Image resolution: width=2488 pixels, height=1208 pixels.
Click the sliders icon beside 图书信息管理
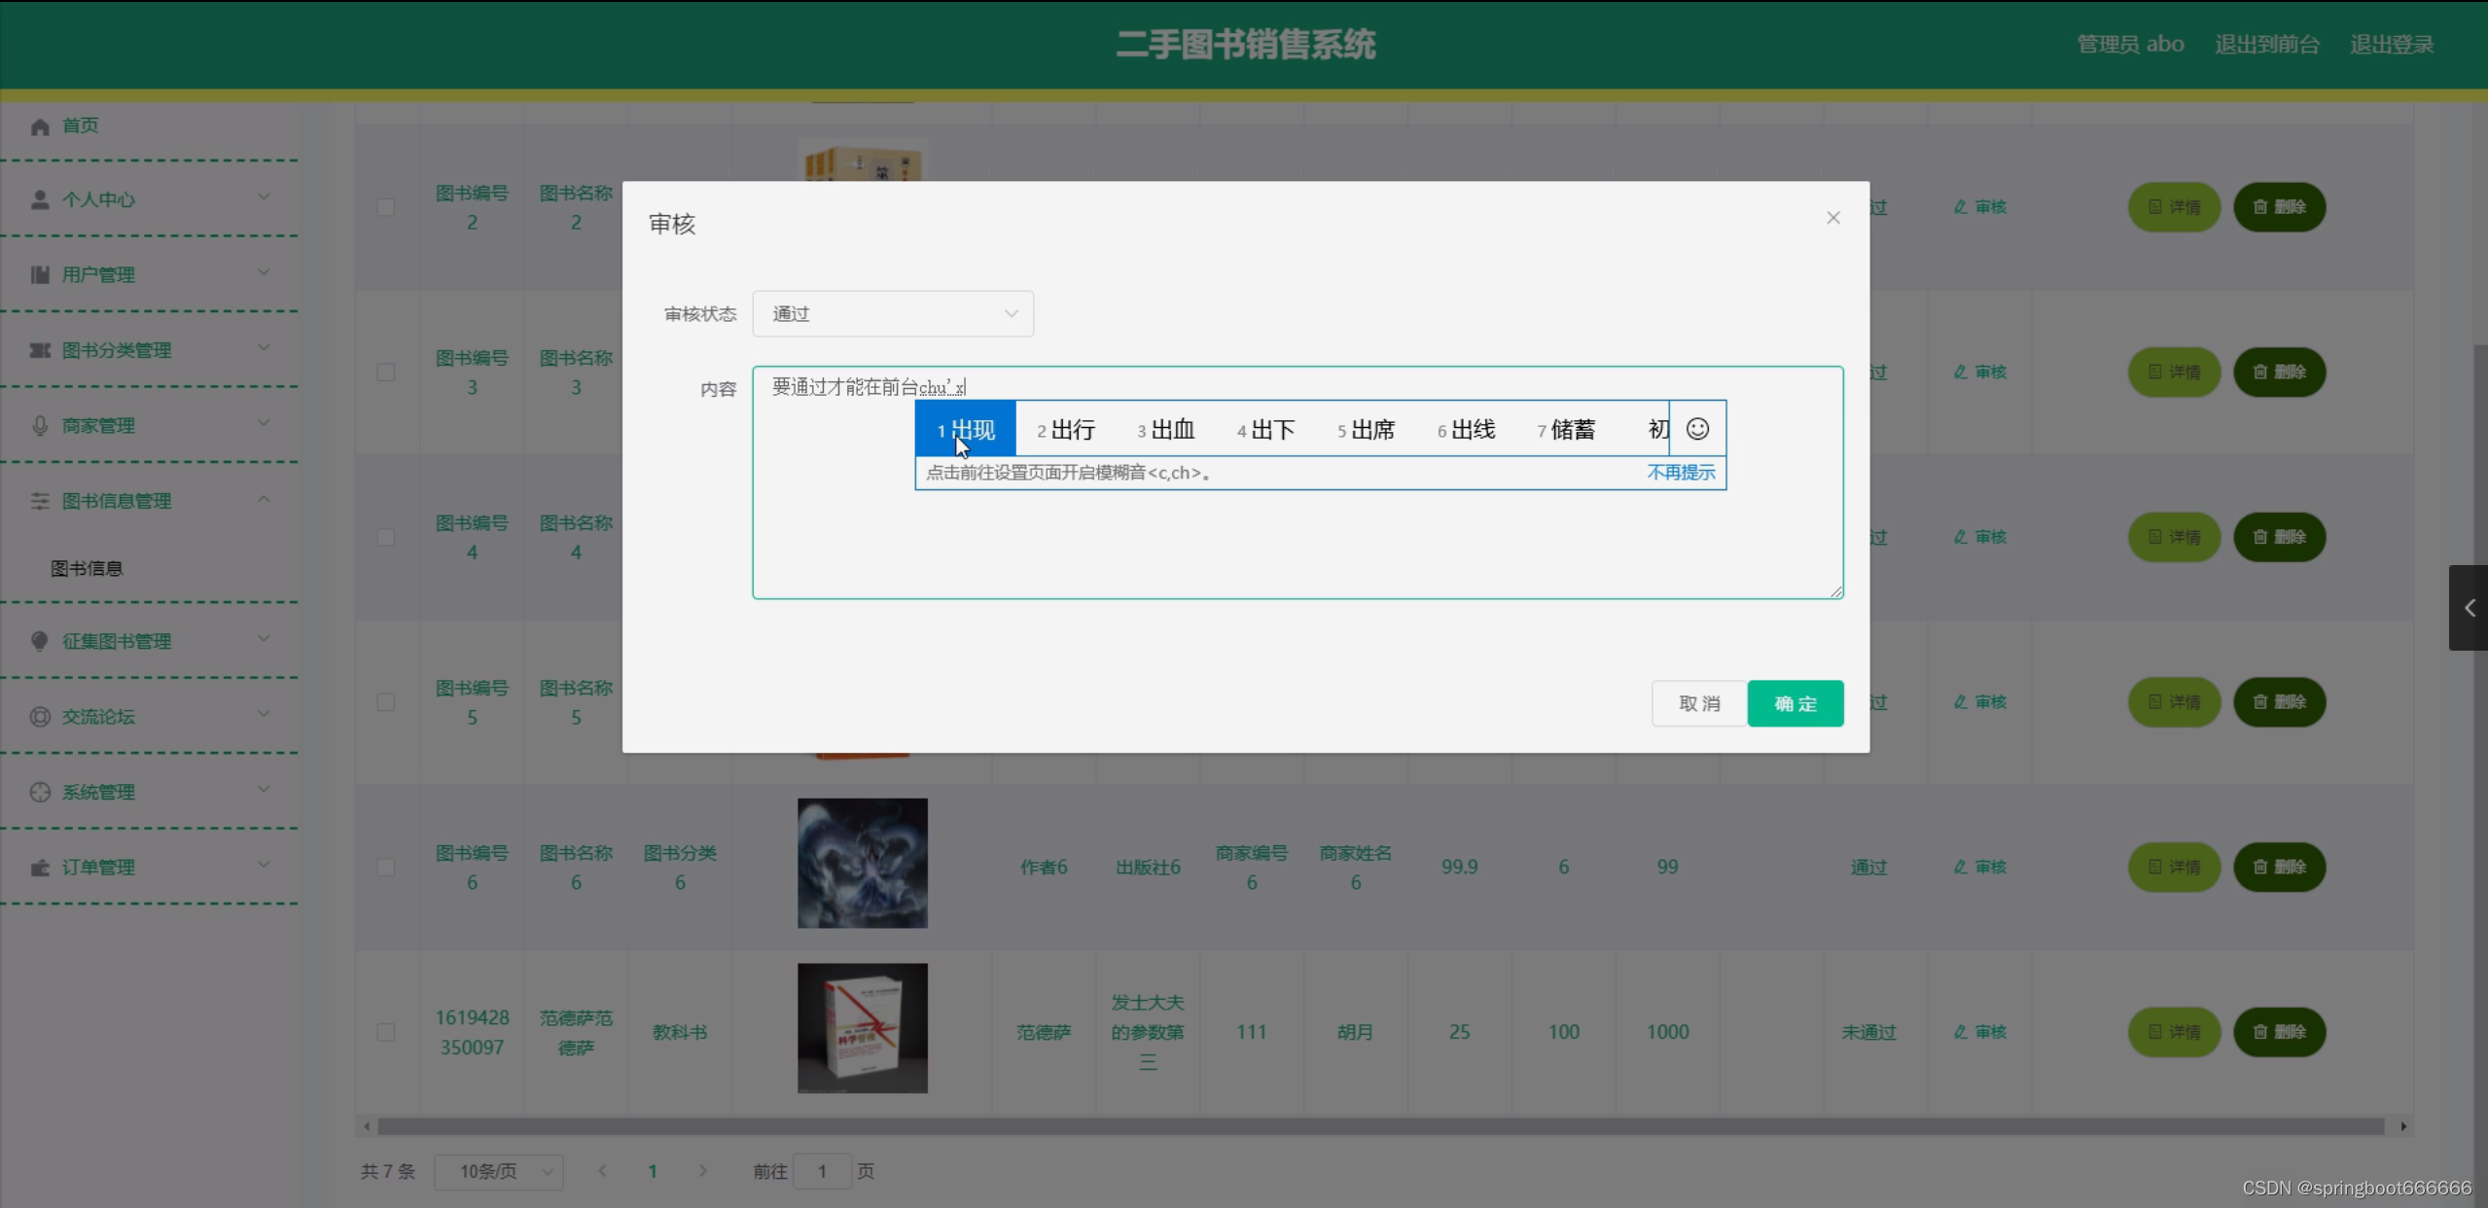click(40, 501)
